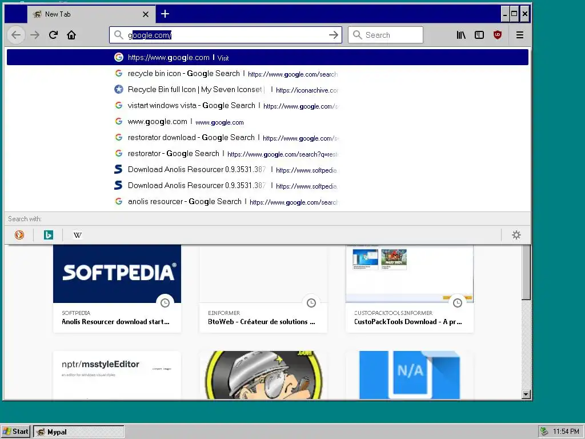Visit https://www.google.com top suggestion

(267, 58)
